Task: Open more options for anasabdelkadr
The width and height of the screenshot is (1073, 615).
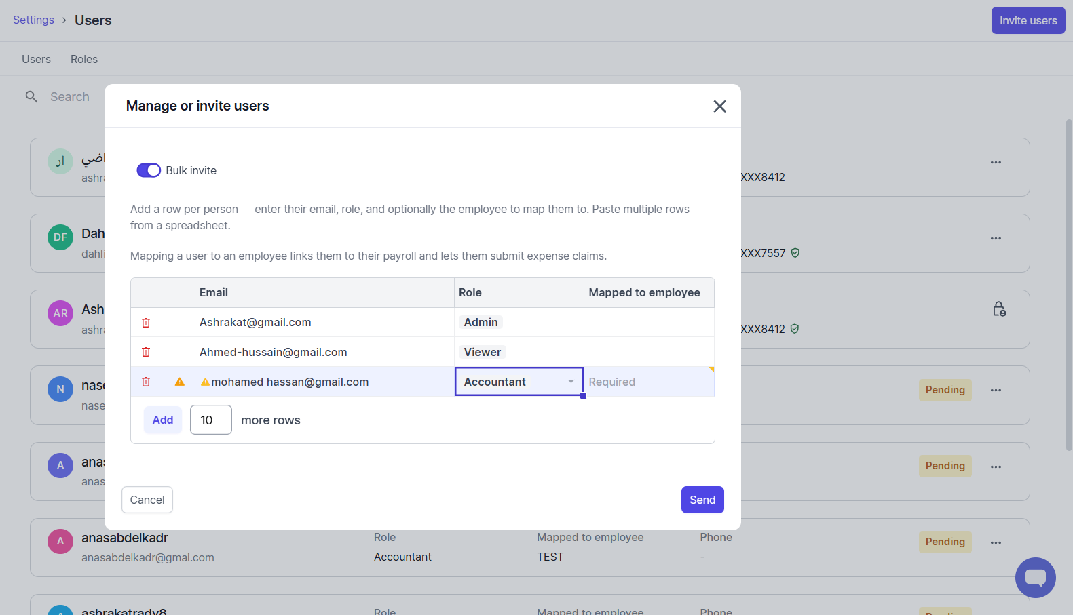Action: (996, 542)
